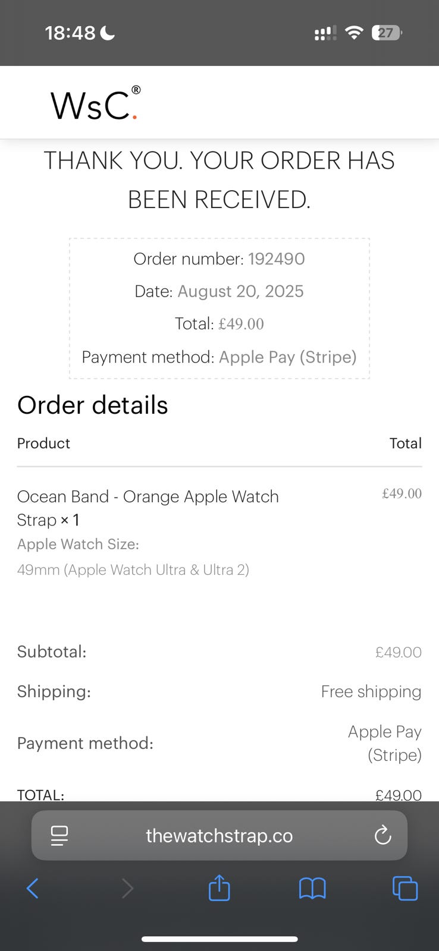Tap the Order details heading

93,405
